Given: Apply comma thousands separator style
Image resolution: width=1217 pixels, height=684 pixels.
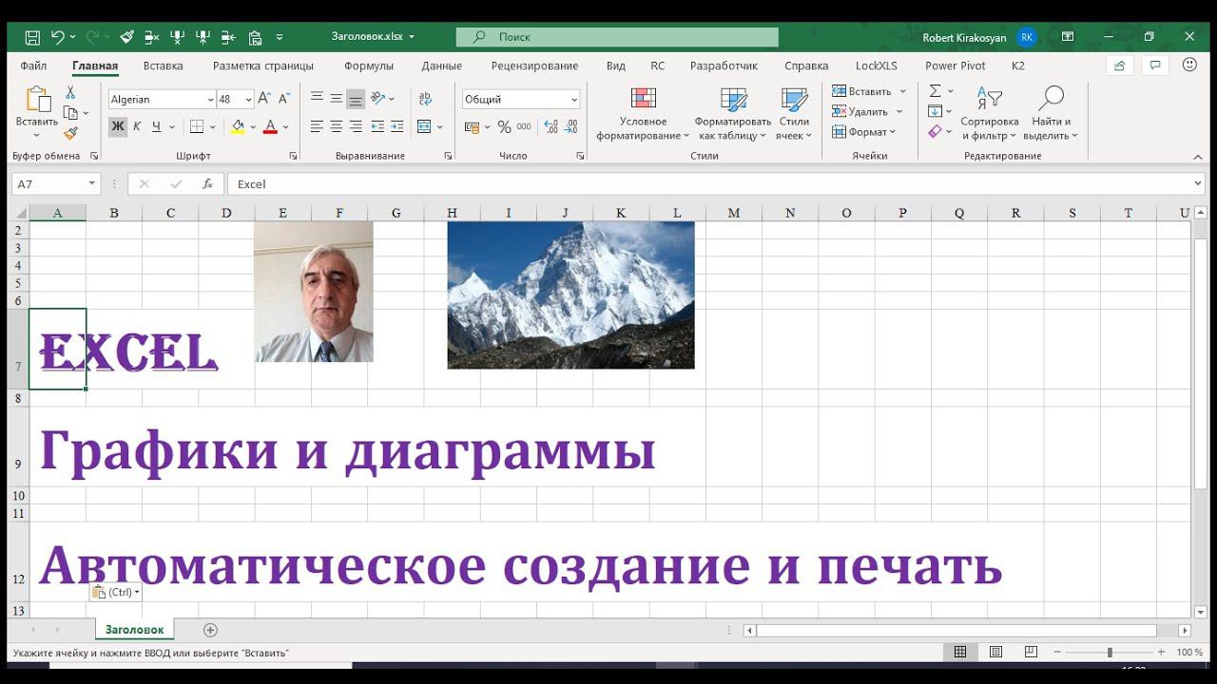Looking at the screenshot, I should coord(525,126).
